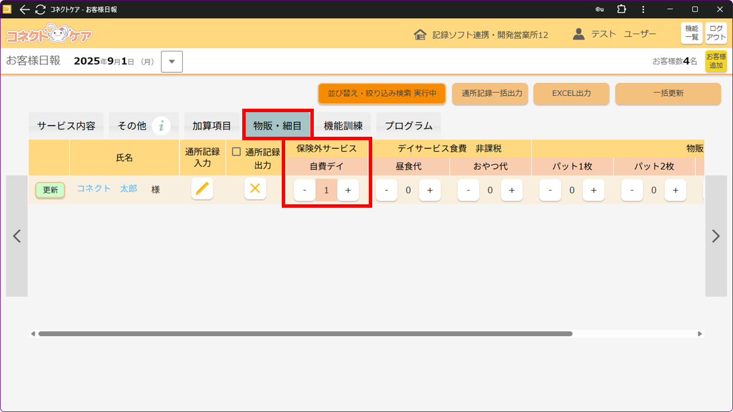The height and width of the screenshot is (412, 733).
Task: Click the info icon on その他 tab
Action: [161, 126]
